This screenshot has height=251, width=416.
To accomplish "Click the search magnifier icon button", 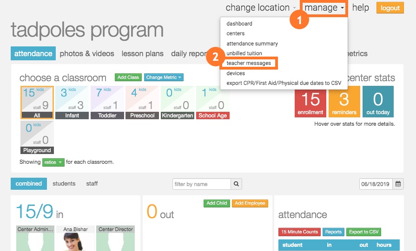I will point(237,184).
